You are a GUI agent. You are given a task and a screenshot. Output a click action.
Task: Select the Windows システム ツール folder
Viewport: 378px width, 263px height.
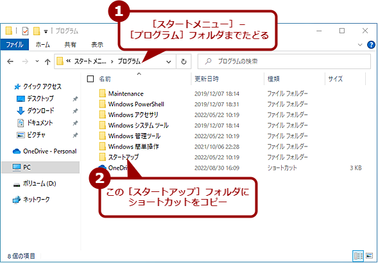[x=139, y=125]
